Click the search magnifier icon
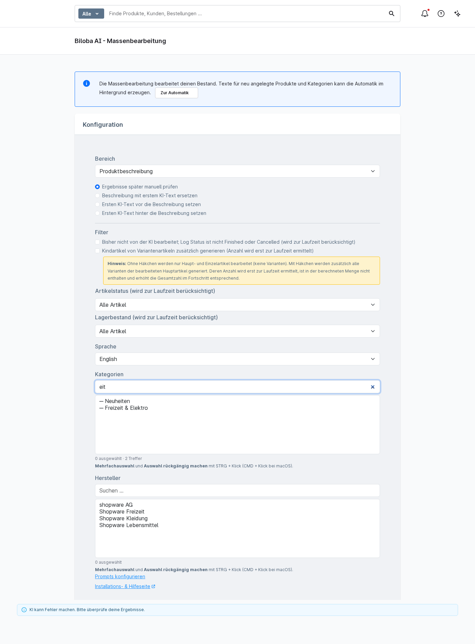 coord(392,14)
